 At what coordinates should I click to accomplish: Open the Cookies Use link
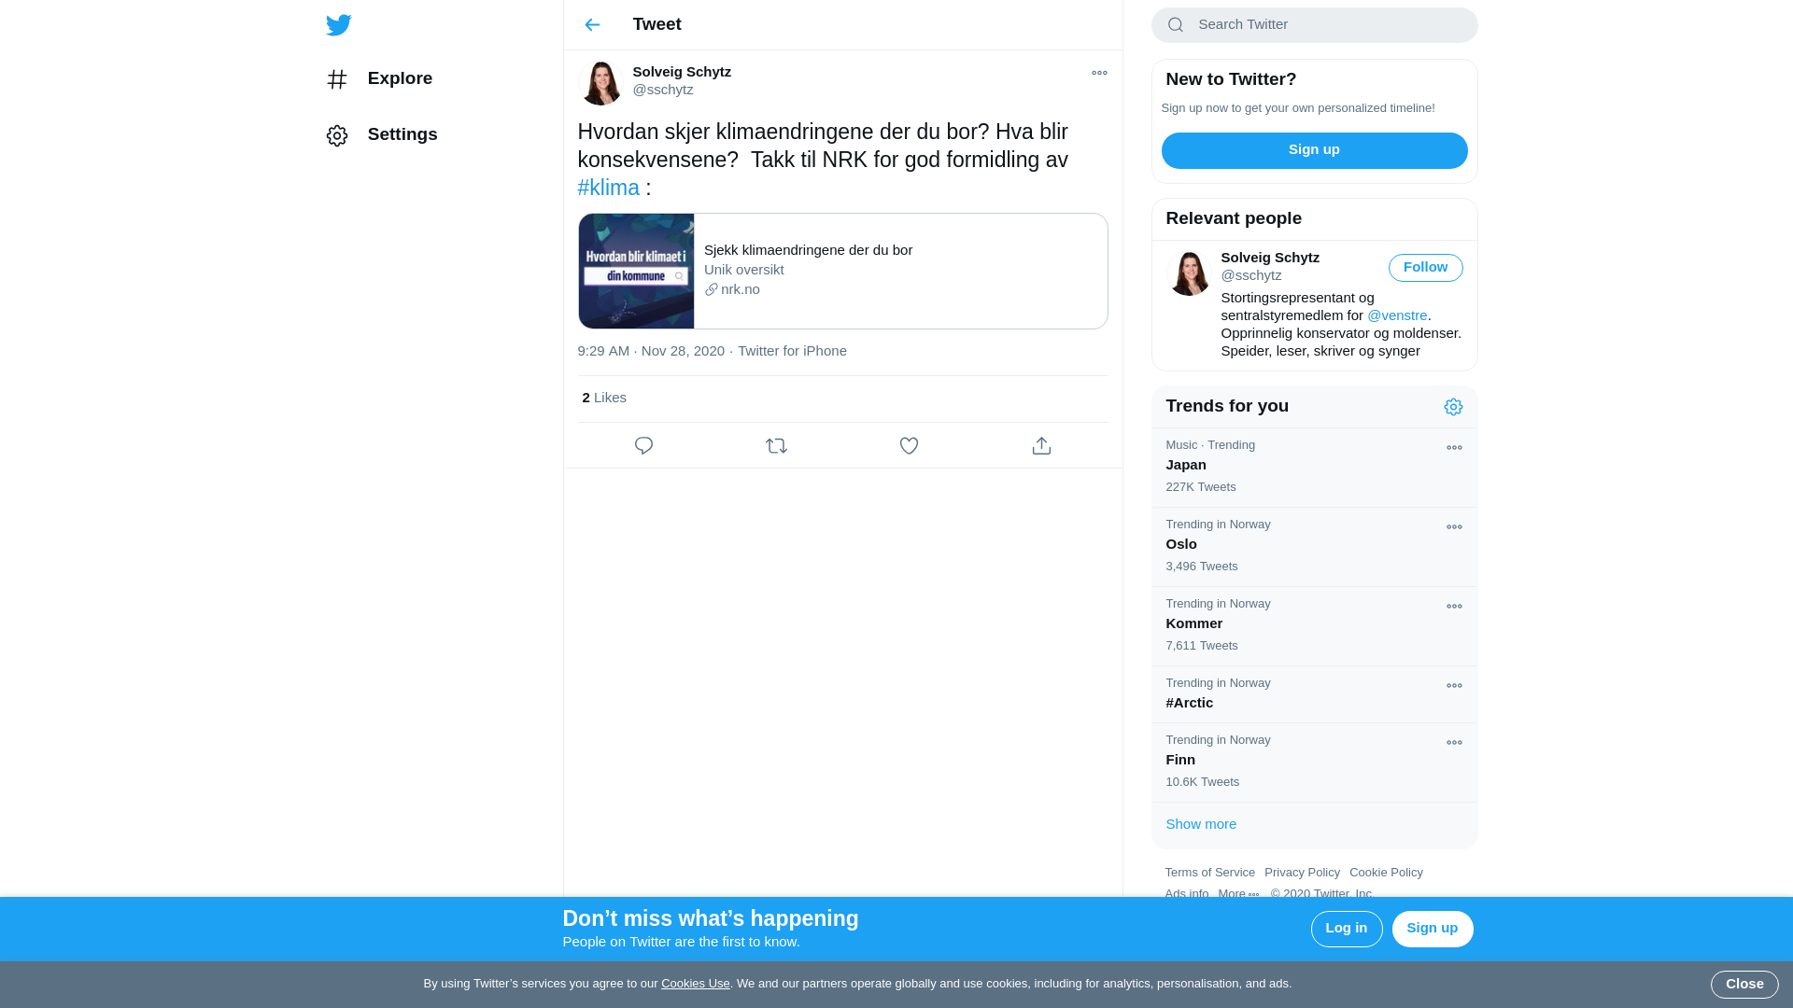(x=695, y=984)
